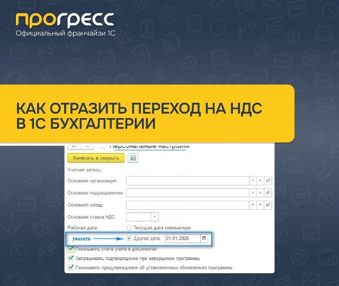The height and width of the screenshot is (286, 339).
Task: Click the 'Записать и закрыть' button
Action: tap(96, 158)
